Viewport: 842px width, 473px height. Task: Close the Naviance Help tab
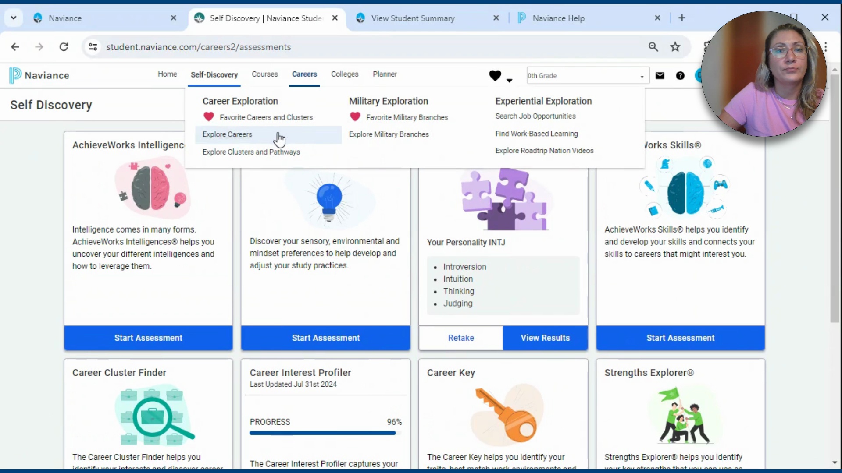658,18
